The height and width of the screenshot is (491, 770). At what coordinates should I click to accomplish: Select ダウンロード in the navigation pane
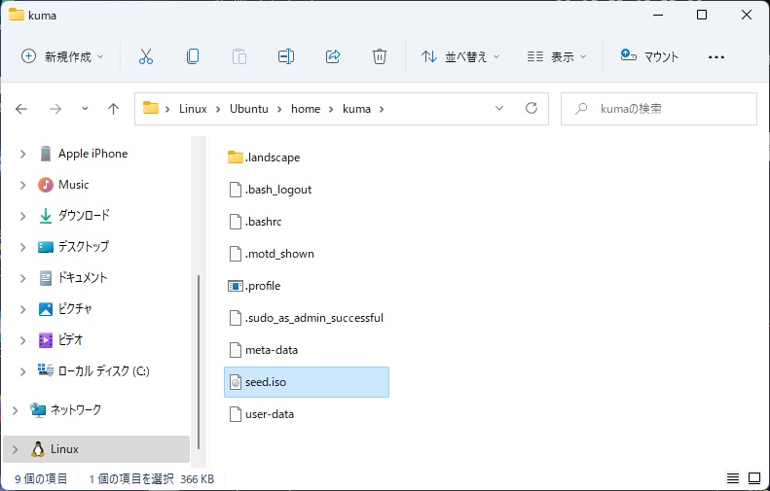click(x=84, y=216)
